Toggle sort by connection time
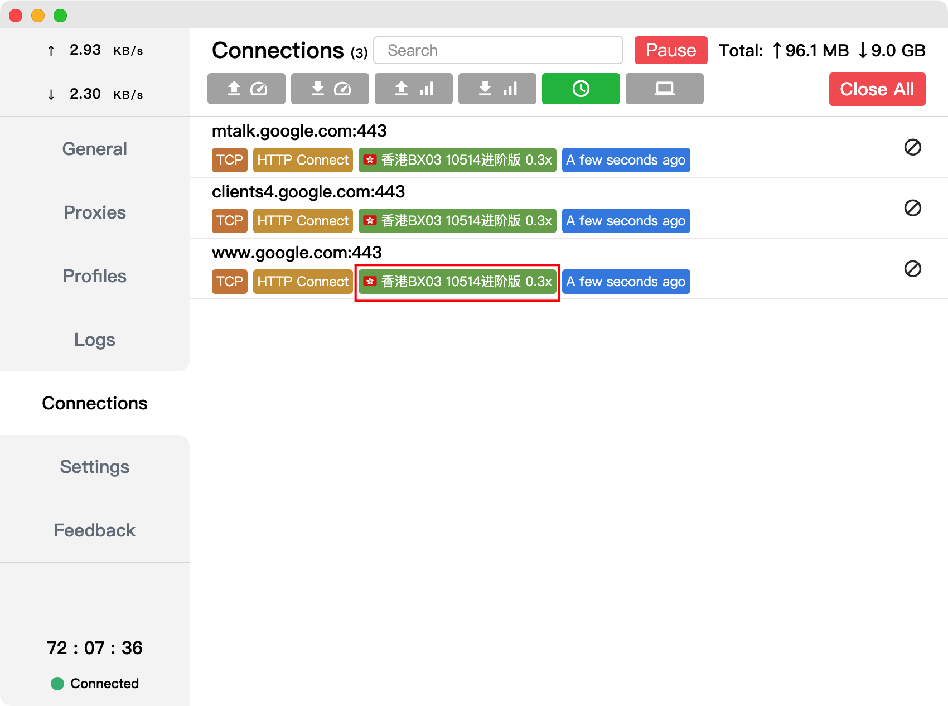 [581, 89]
